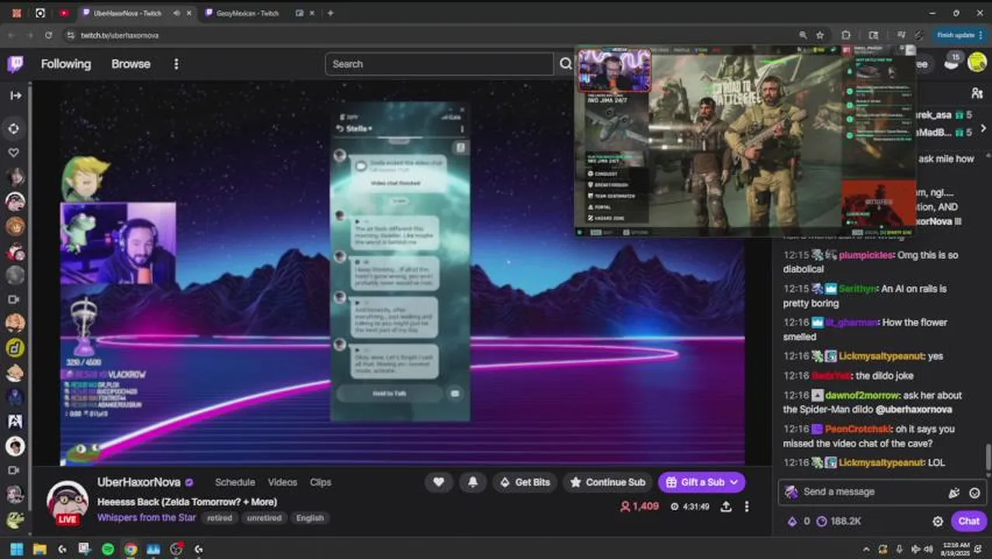The image size is (992, 559).
Task: Click the unretired tag
Action: [x=264, y=518]
